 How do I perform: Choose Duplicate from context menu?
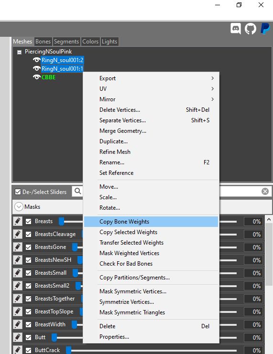tap(151, 141)
